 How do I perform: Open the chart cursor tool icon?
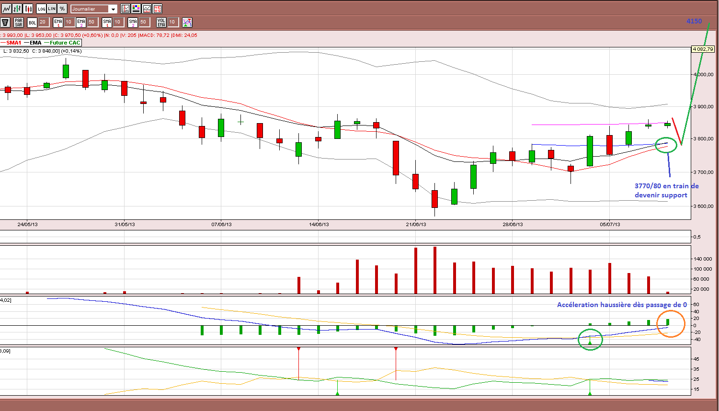click(x=126, y=9)
